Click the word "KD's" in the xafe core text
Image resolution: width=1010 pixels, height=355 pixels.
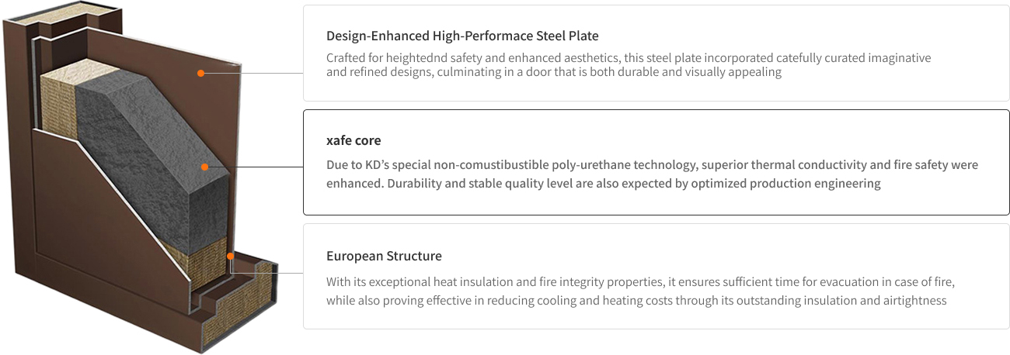pos(378,165)
